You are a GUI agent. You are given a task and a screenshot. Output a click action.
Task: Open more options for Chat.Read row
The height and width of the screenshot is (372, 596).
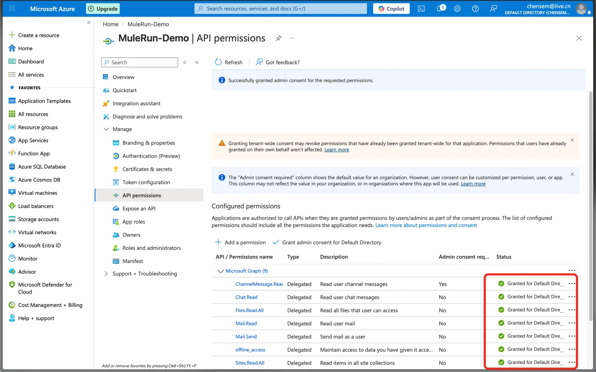click(x=572, y=297)
